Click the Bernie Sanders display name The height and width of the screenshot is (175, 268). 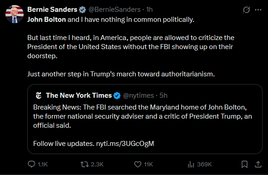coord(52,10)
